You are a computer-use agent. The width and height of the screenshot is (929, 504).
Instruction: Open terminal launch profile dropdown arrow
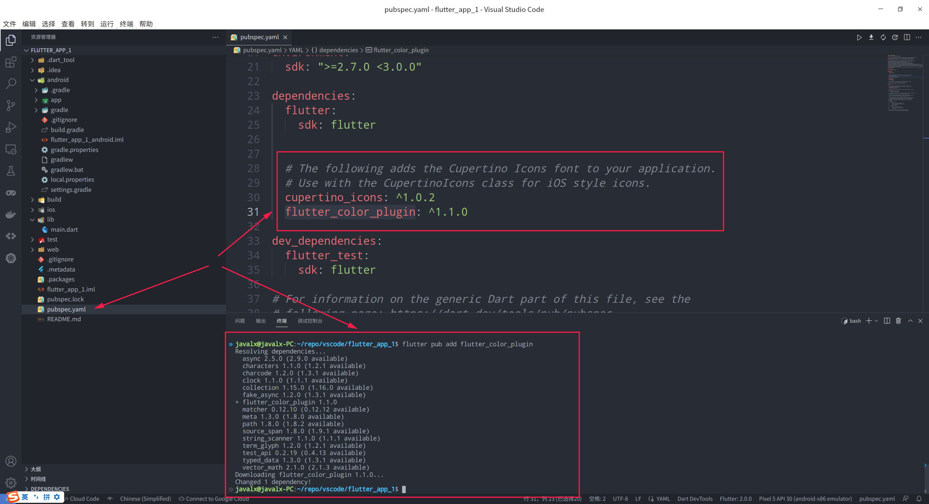[x=876, y=321]
